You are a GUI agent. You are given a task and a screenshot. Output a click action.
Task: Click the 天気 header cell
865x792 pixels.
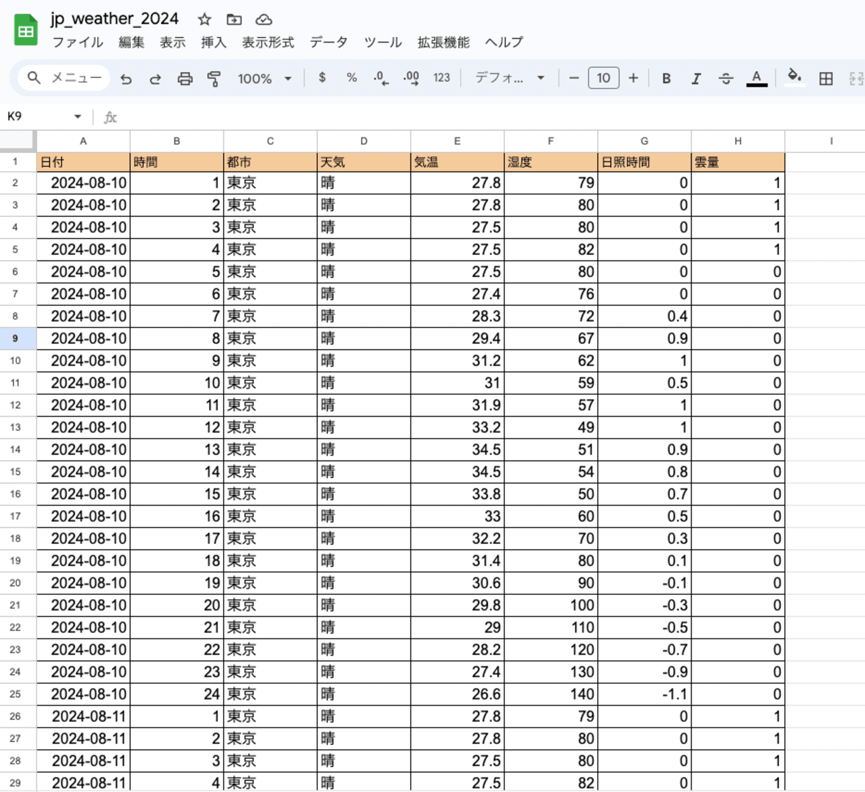pyautogui.click(x=364, y=162)
